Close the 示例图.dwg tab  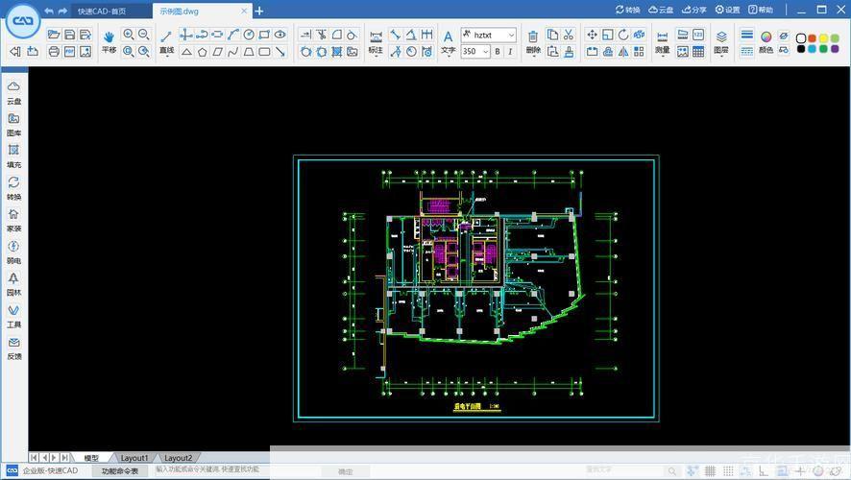244,11
